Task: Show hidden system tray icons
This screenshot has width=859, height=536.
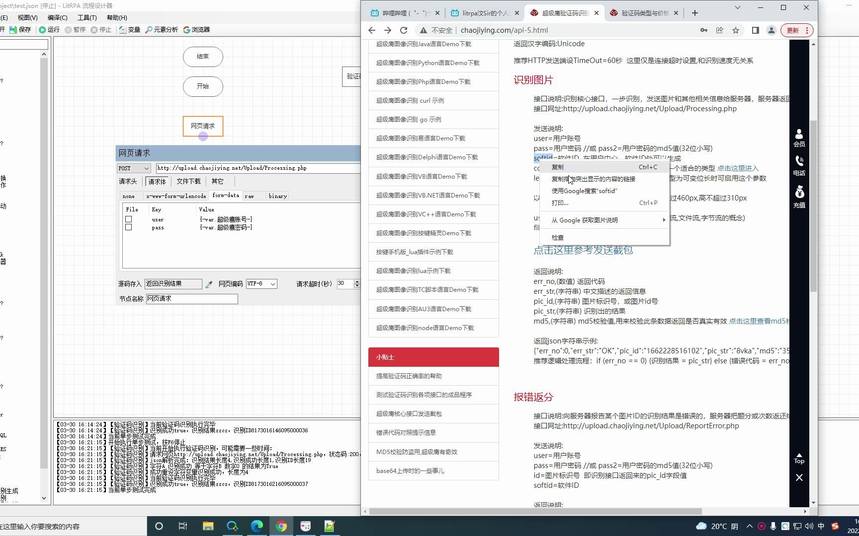Action: [749, 526]
